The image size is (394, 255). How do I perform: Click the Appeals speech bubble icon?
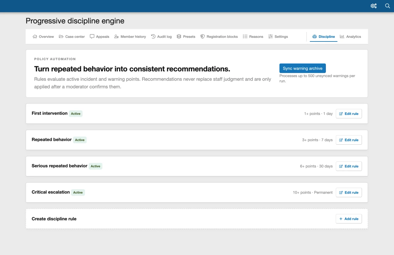[x=92, y=37]
